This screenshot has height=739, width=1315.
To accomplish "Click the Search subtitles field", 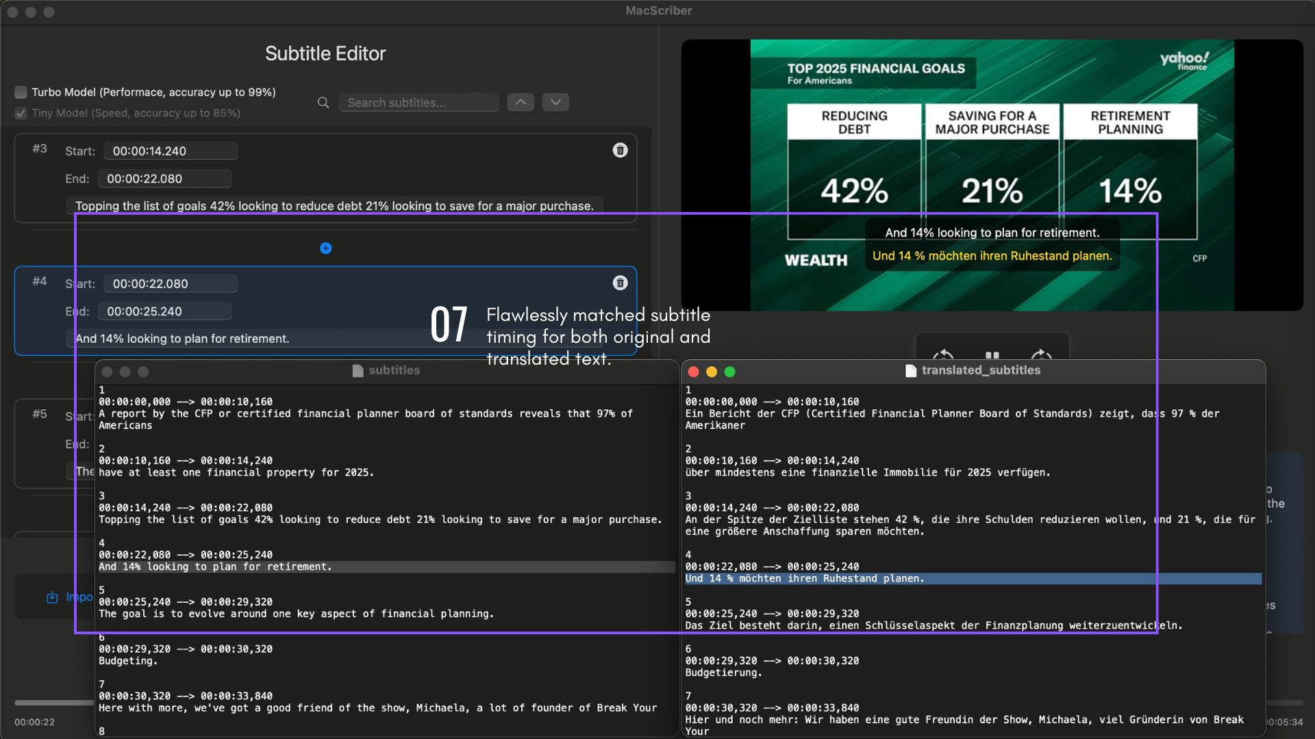I will (418, 103).
